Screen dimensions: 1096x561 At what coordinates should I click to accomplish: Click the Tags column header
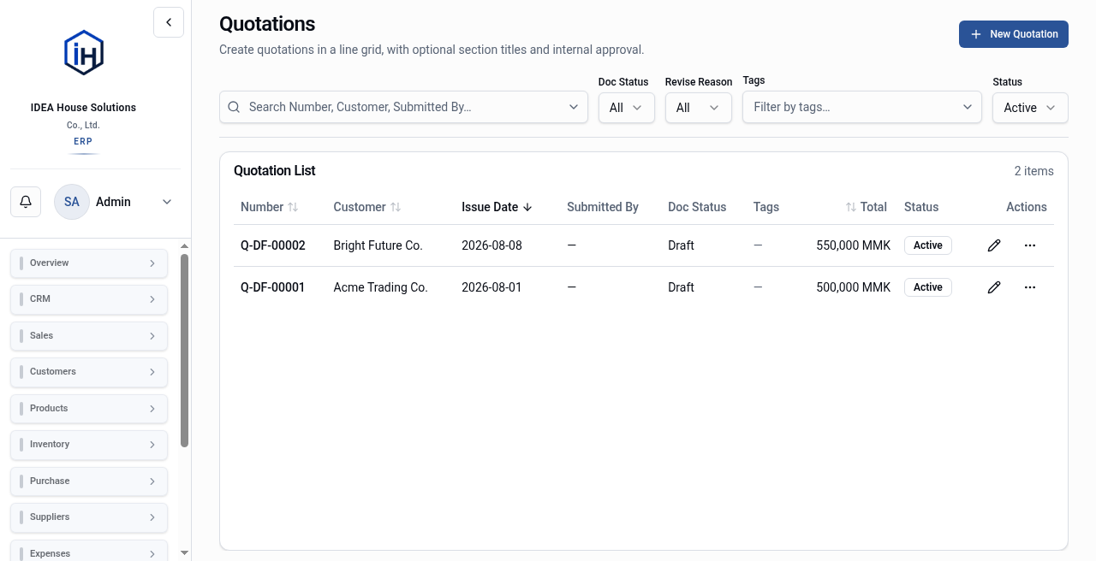pyautogui.click(x=766, y=207)
